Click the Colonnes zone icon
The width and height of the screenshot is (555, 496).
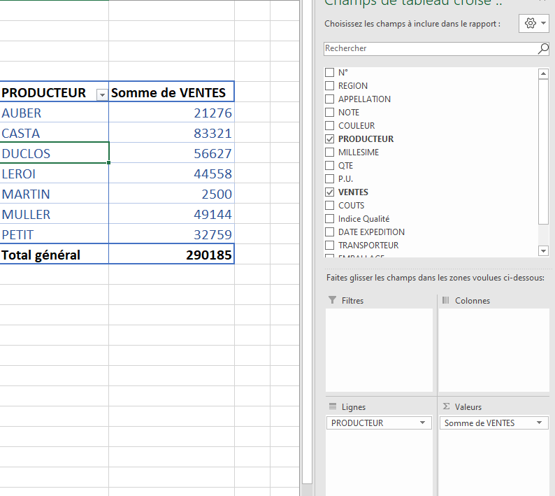(x=445, y=300)
